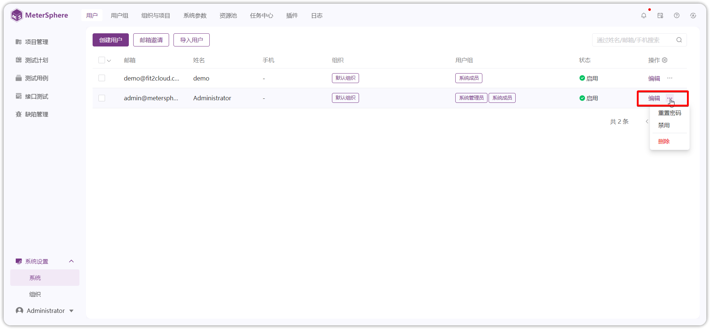Click the 邮箱邀请 button
This screenshot has width=710, height=329.
(x=151, y=40)
